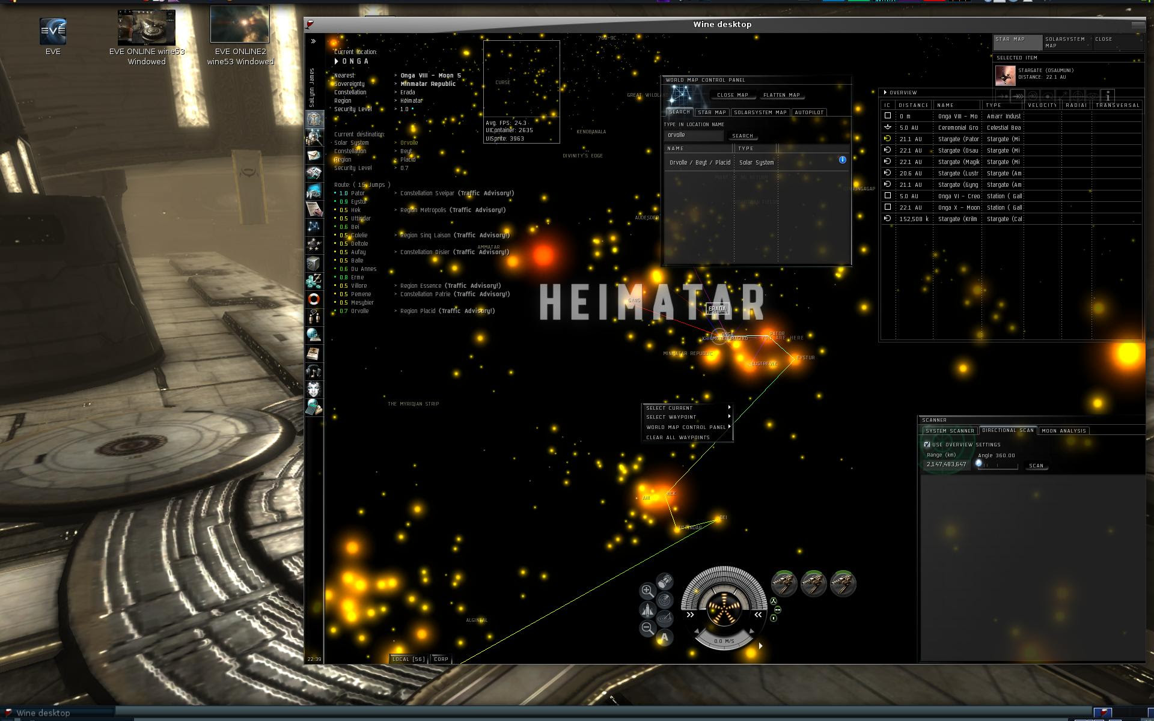This screenshot has height=721, width=1154.
Task: Open the Local [56] chat channel
Action: [408, 659]
